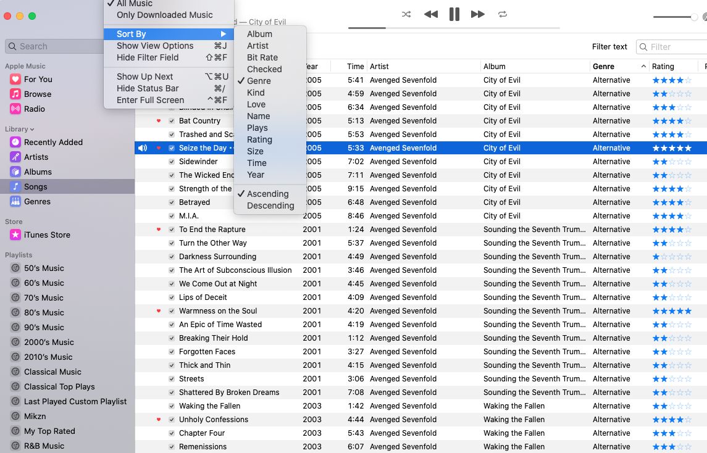Open Last Played Custom Playlist
This screenshot has width=707, height=453.
(75, 402)
